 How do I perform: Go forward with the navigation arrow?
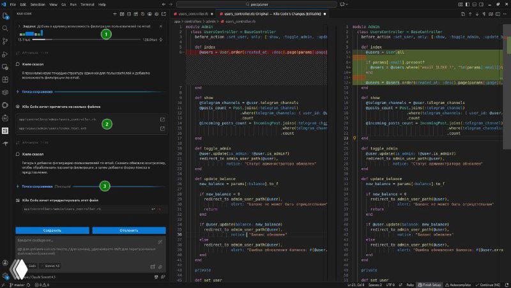coord(171,4)
